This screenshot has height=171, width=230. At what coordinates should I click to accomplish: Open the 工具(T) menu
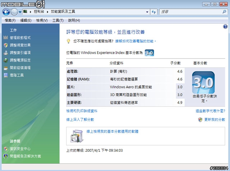pyautogui.click(x=58, y=20)
